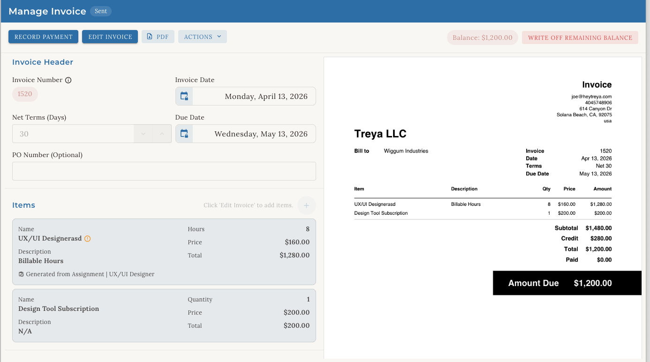
Task: Click N/A description of Design Tool Subscription
Action: coord(25,331)
